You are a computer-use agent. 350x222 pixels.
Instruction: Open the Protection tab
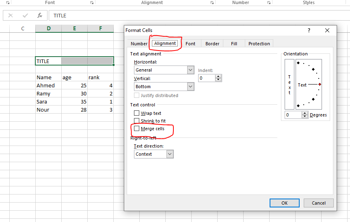click(x=259, y=44)
